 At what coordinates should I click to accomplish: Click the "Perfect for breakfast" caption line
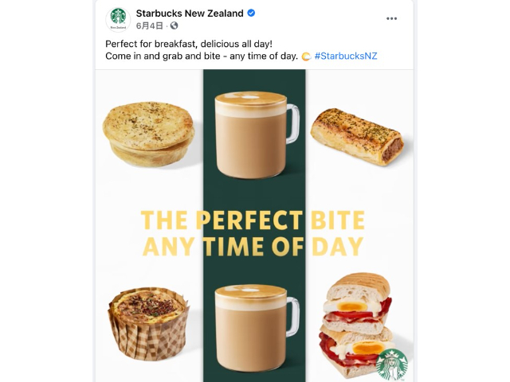coord(189,44)
